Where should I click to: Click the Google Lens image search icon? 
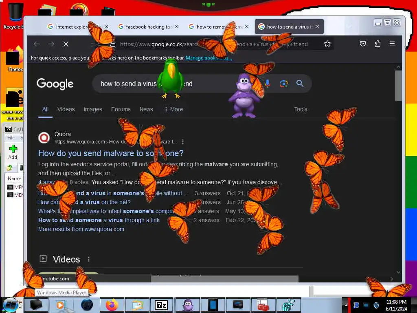[284, 83]
